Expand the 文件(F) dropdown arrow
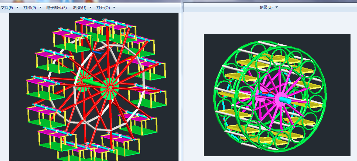The image size is (357, 161). (x=18, y=7)
